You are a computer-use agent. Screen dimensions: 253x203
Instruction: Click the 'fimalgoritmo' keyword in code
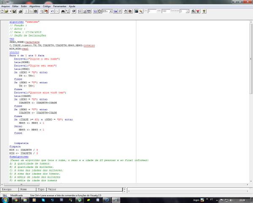coord(19,157)
